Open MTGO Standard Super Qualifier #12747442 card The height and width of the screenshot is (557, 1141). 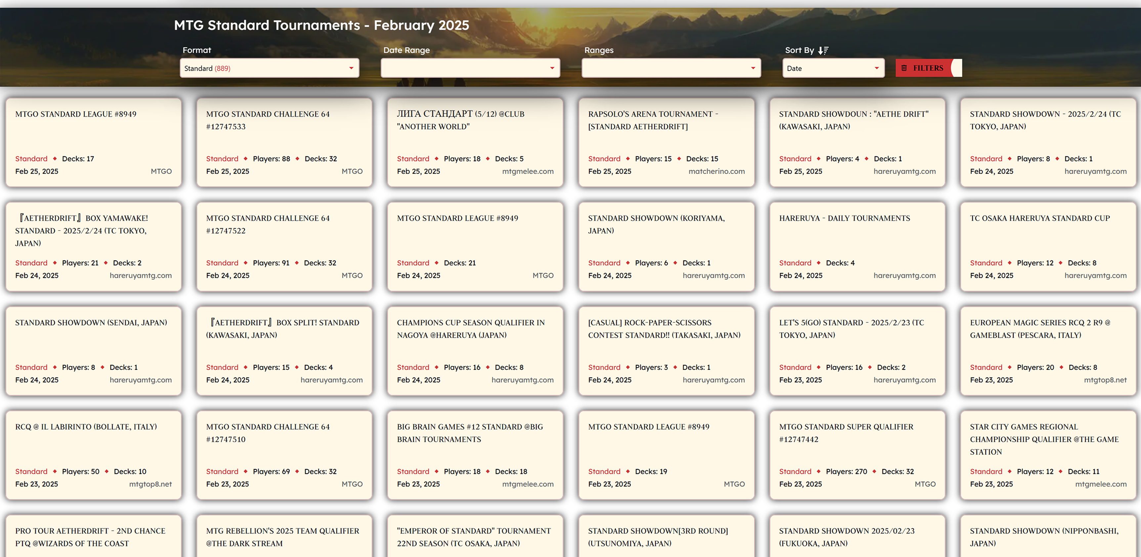pos(858,455)
